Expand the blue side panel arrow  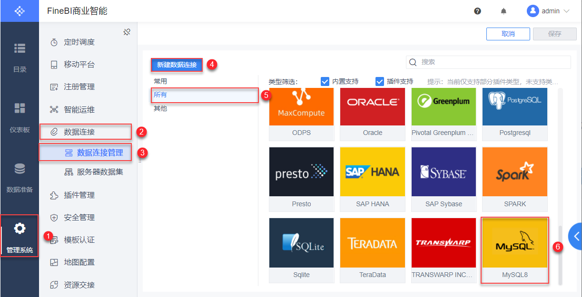pyautogui.click(x=576, y=236)
